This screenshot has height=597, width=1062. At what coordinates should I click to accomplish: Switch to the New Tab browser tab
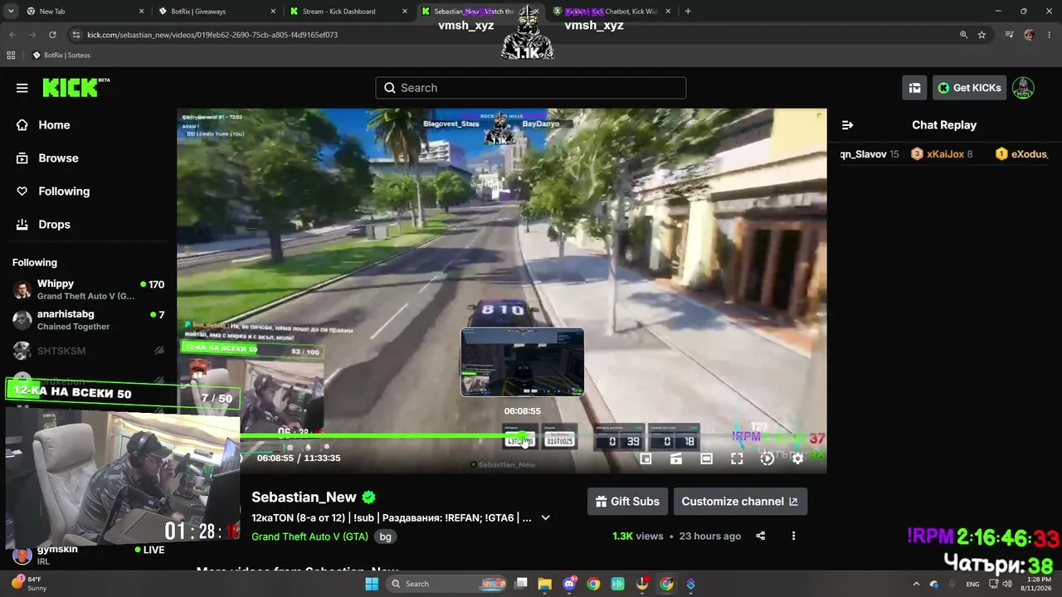click(x=85, y=12)
